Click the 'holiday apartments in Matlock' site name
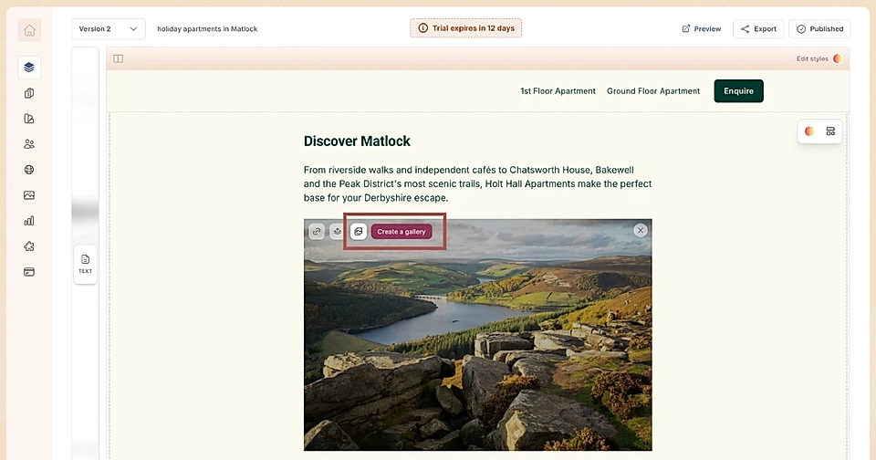876x460 pixels. (x=207, y=29)
